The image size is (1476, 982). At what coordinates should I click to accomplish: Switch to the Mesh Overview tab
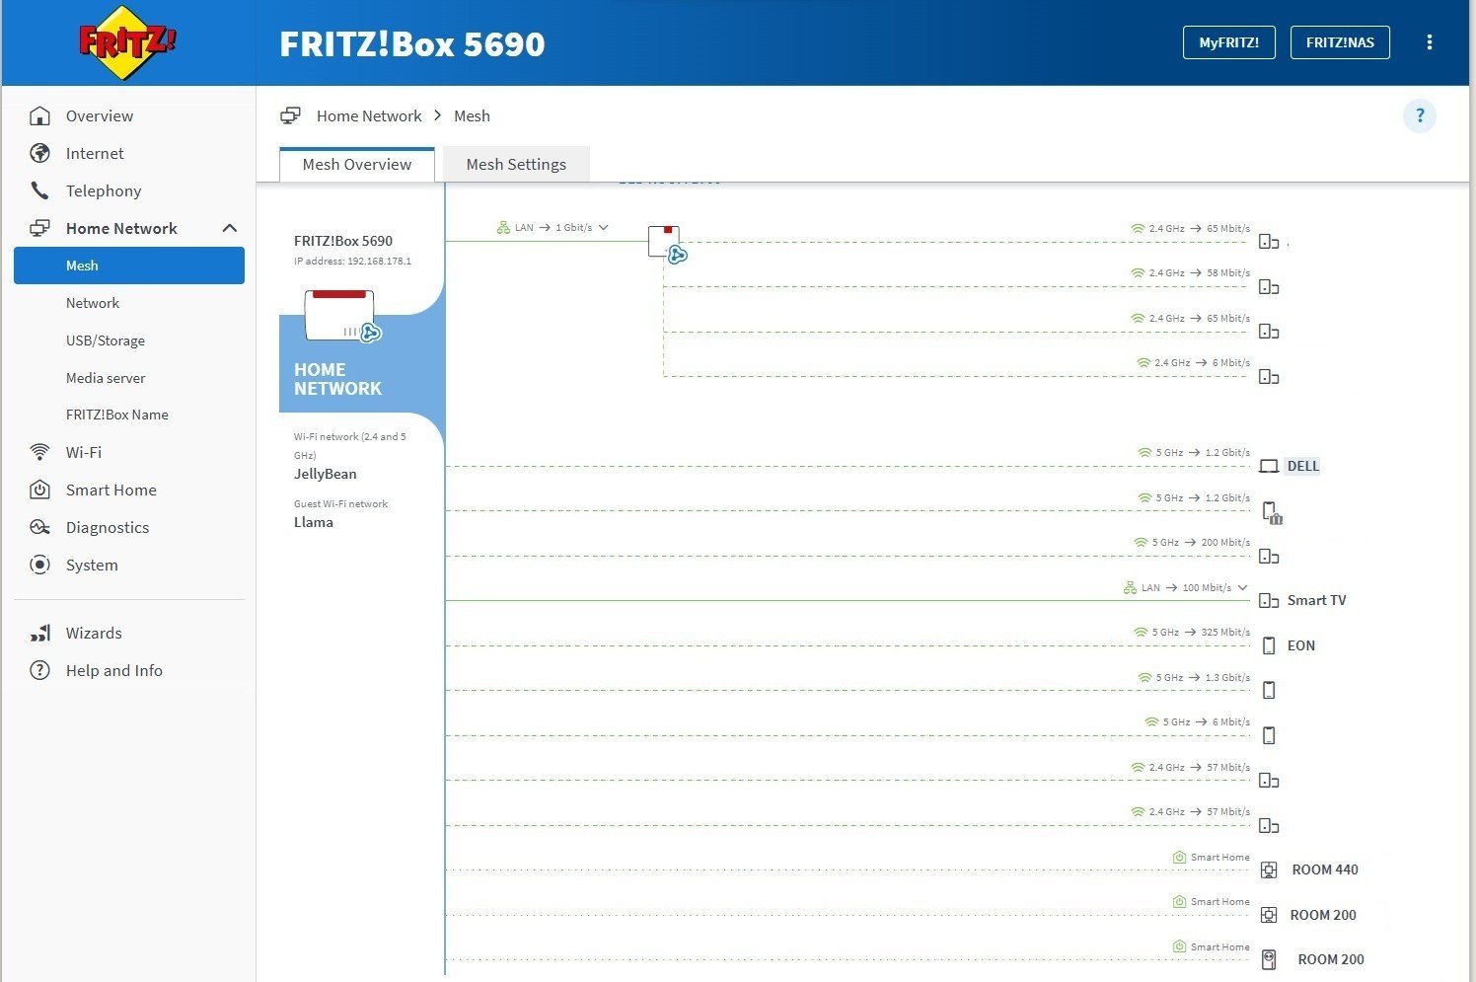tap(357, 164)
